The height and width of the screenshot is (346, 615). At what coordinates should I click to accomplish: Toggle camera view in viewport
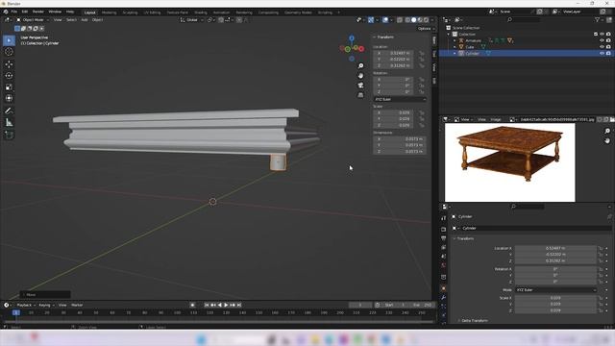(360, 86)
